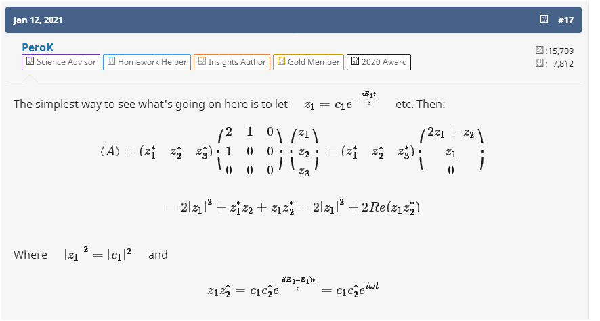
Task: Click the Jan 12, 2021 post date
Action: [38, 20]
